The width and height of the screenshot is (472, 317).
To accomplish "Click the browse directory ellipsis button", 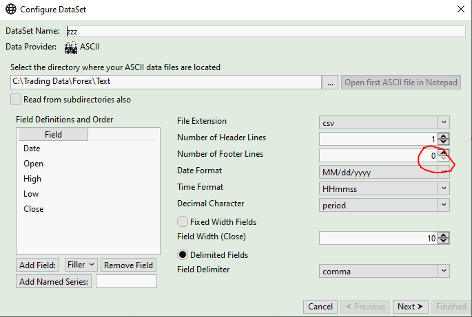I will click(331, 83).
